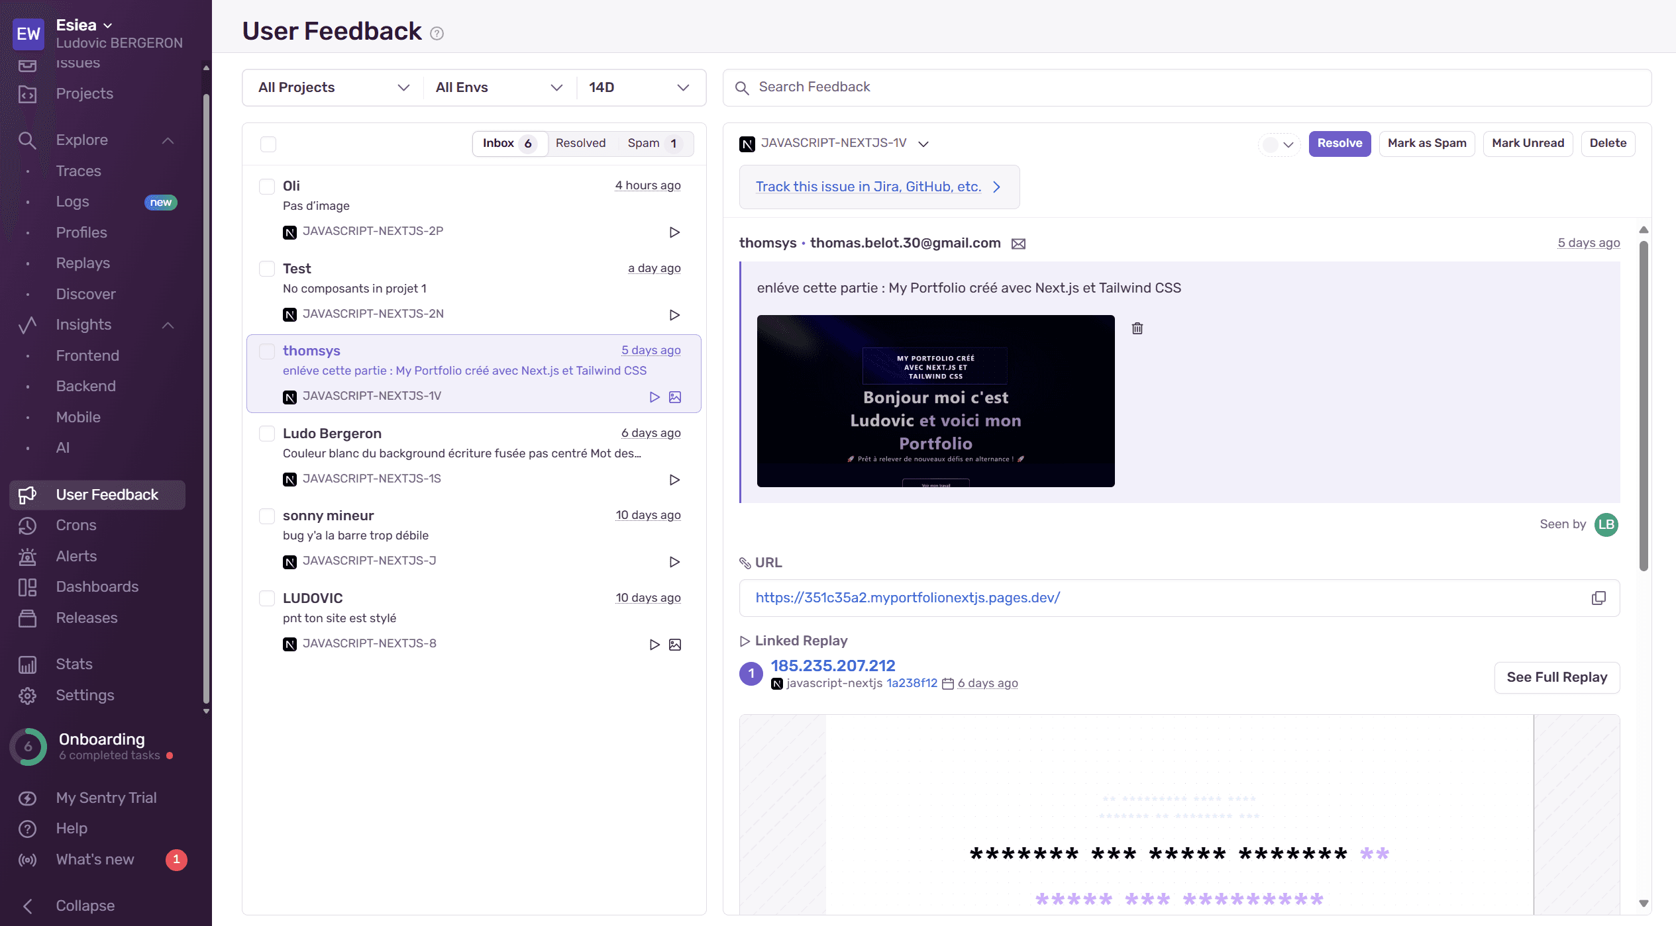Click the Search Feedback input field
The height and width of the screenshot is (926, 1676).
(x=1186, y=87)
